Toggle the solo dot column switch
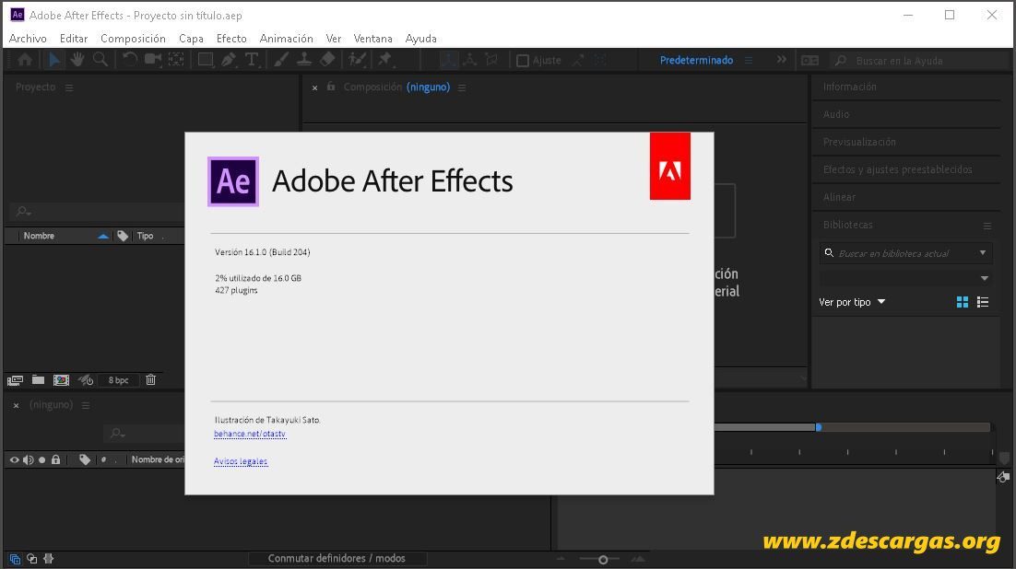 coord(42,459)
